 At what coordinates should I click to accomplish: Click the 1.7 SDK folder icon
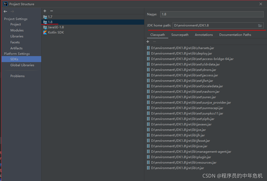pos(45,17)
